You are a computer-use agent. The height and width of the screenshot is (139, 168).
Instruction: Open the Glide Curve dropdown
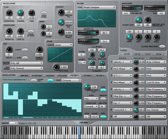pyautogui.click(x=63, y=45)
